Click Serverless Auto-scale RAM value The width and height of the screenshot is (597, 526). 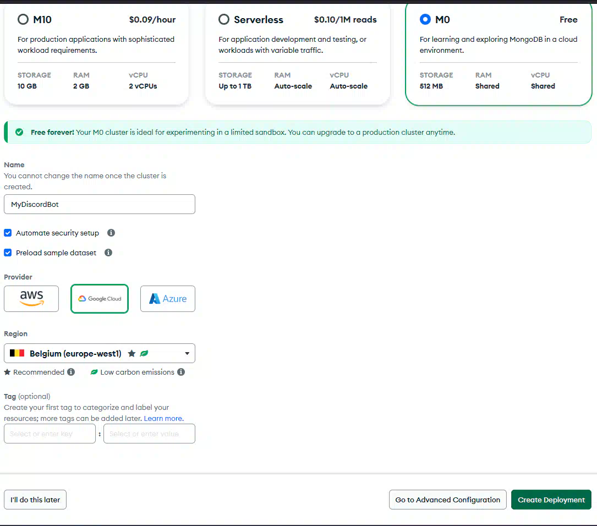[x=293, y=86]
